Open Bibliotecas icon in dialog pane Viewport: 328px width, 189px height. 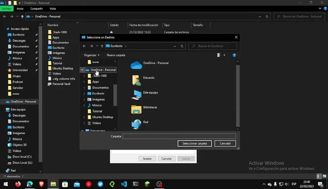[x=136, y=109]
